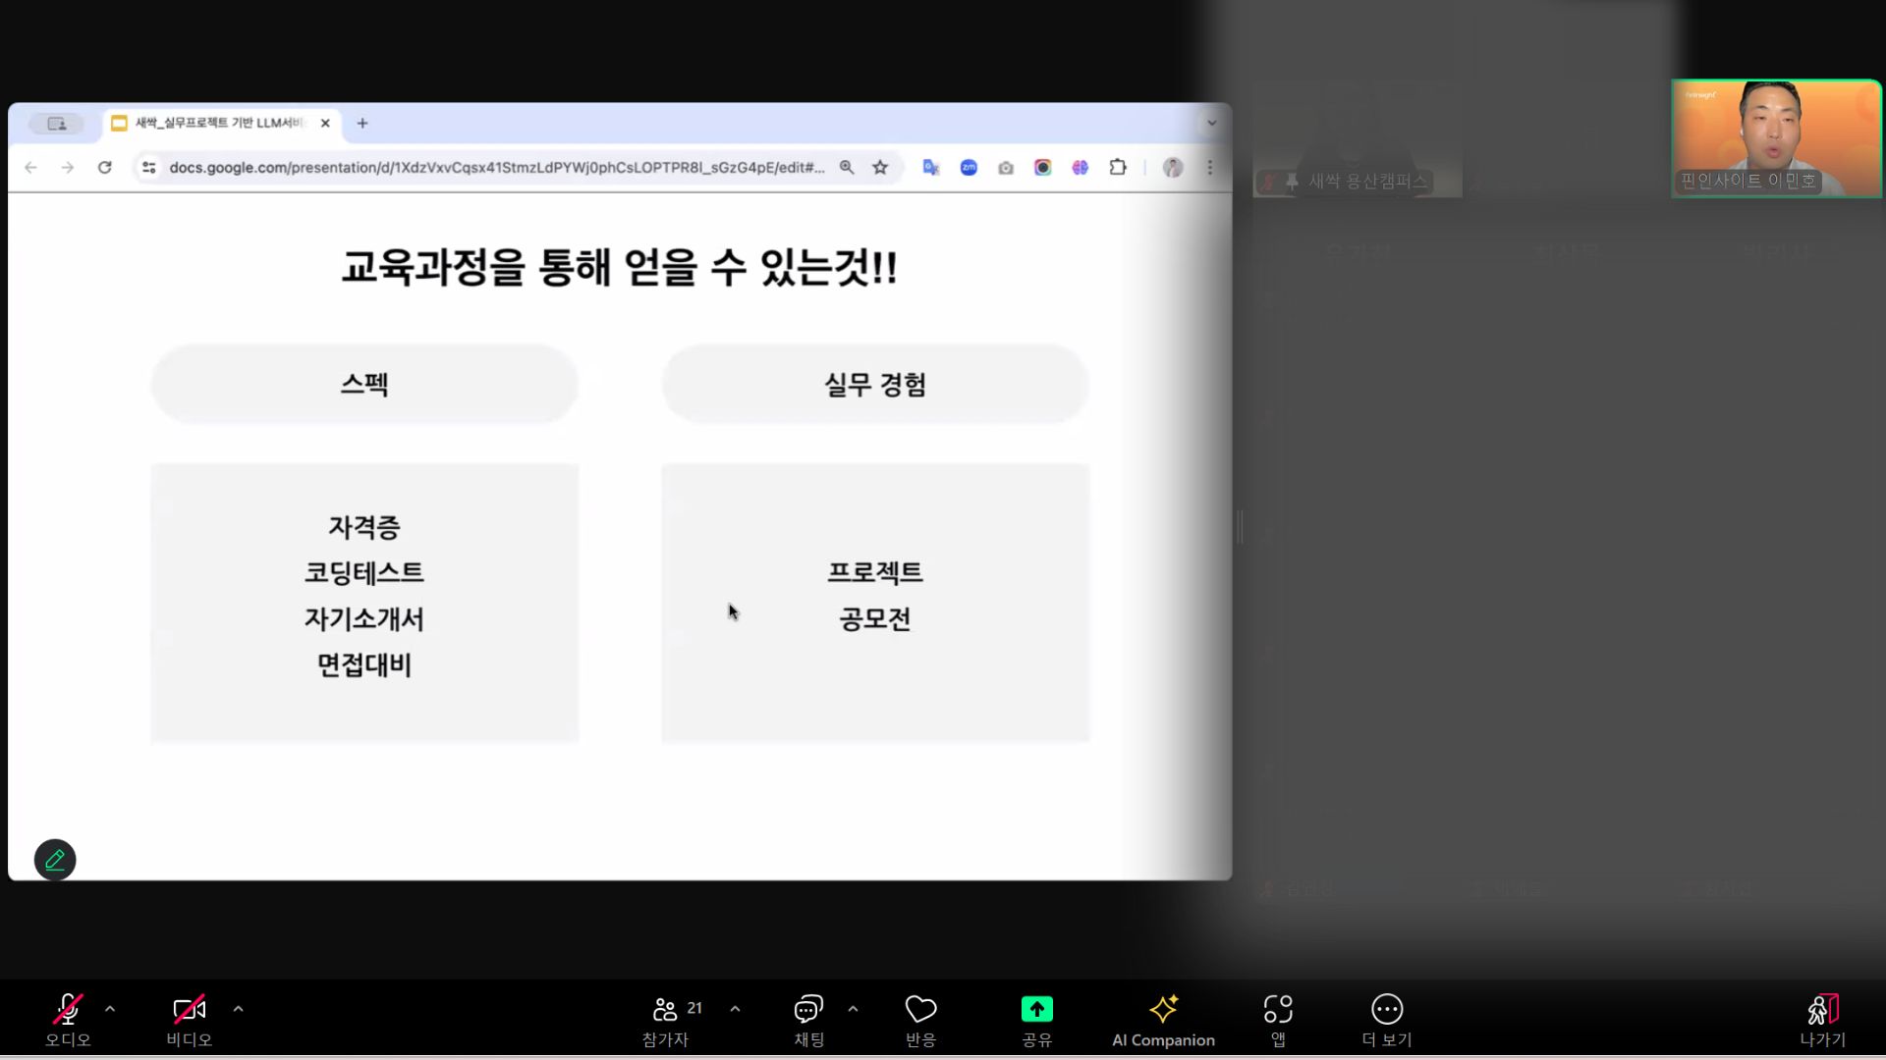Open the camera screenshot extension
This screenshot has height=1060, width=1886.
coord(1006,168)
